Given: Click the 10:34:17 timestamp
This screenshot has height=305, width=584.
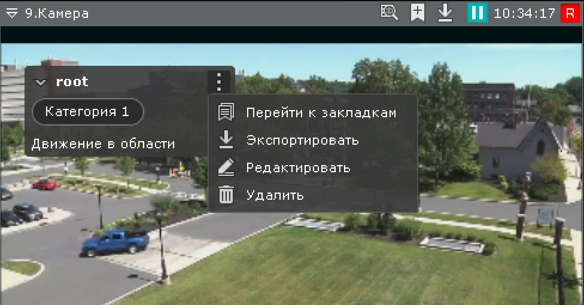Looking at the screenshot, I should point(524,13).
